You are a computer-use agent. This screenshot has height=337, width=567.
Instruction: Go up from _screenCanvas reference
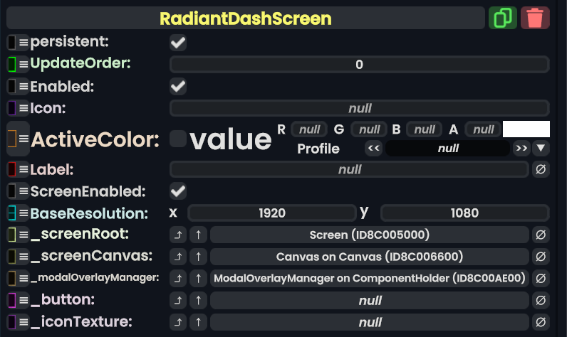198,257
